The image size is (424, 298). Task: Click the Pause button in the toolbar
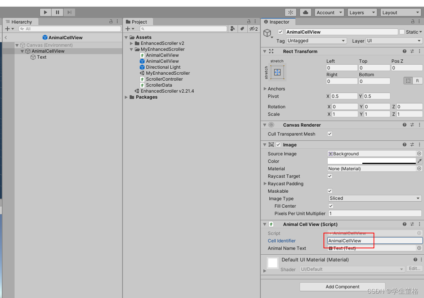point(57,12)
